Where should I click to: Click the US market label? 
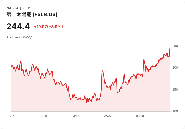click(x=29, y=8)
